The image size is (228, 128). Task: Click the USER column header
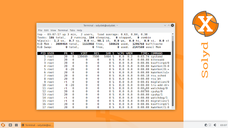click(51, 53)
